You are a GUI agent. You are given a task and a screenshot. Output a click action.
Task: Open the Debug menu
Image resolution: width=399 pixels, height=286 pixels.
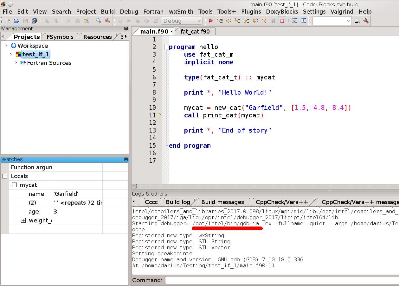pyautogui.click(x=129, y=12)
